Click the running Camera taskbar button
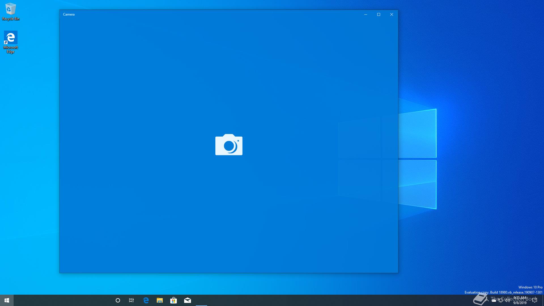This screenshot has width=544, height=306. coord(201,300)
